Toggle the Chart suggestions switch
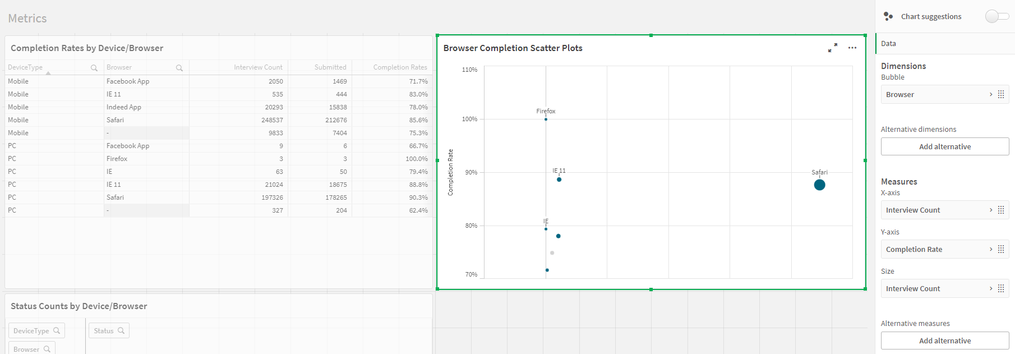 coord(996,16)
